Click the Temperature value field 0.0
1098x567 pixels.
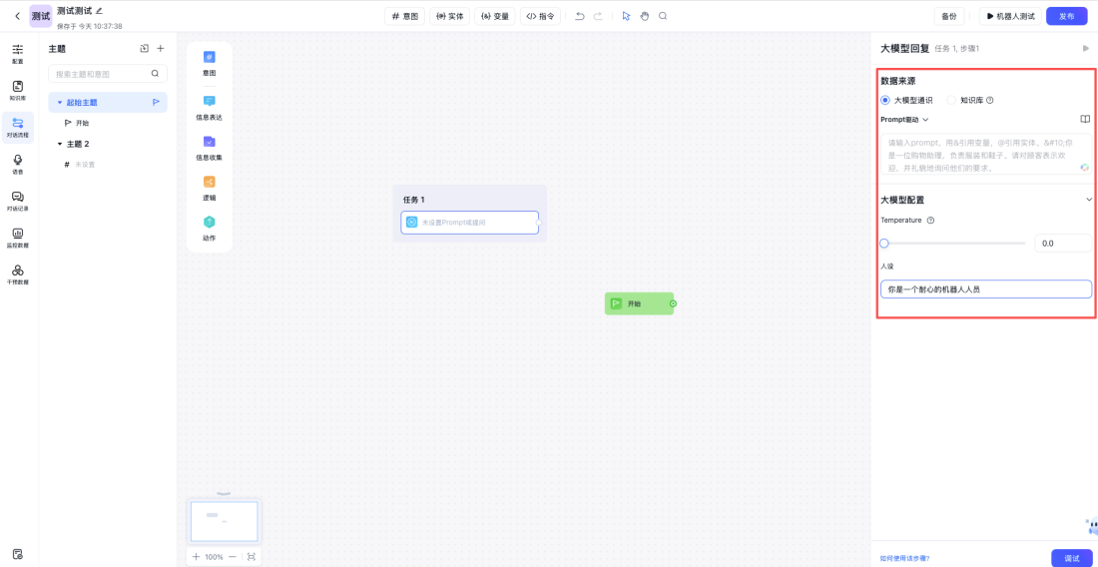tap(1063, 244)
